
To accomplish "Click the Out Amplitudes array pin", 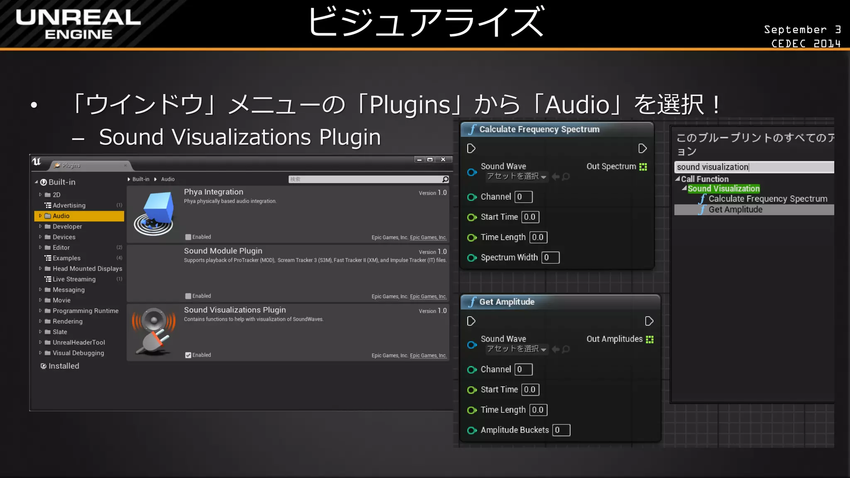I will coord(650,339).
